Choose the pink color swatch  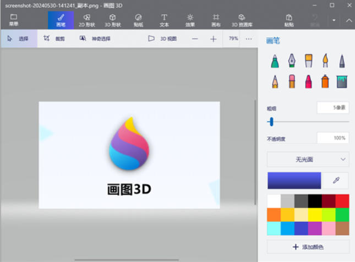pos(329,228)
